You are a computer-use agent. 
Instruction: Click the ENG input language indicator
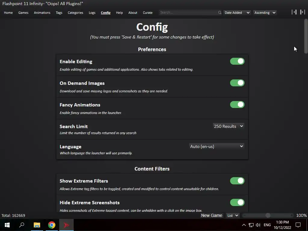coord(267,225)
